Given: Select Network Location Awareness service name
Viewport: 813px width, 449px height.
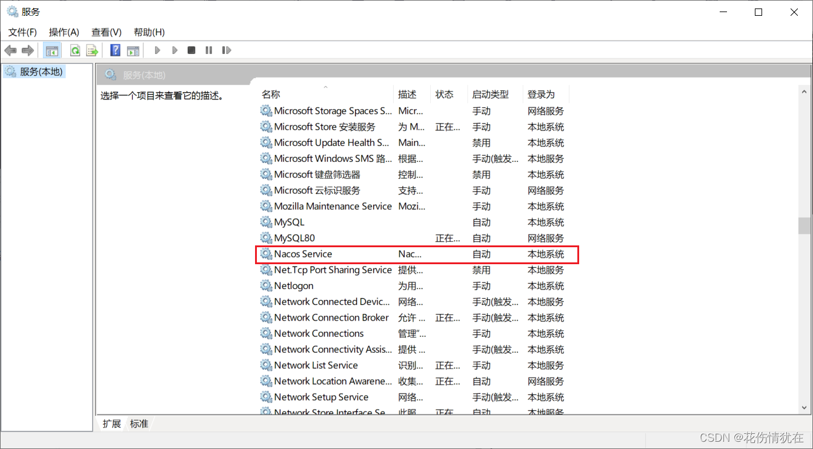Looking at the screenshot, I should pyautogui.click(x=333, y=381).
